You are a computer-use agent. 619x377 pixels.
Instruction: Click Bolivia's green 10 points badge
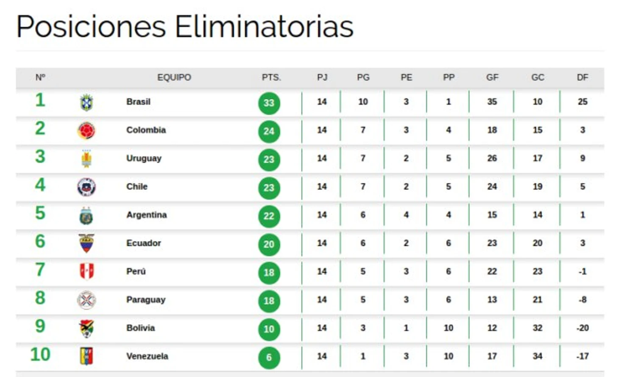(269, 329)
